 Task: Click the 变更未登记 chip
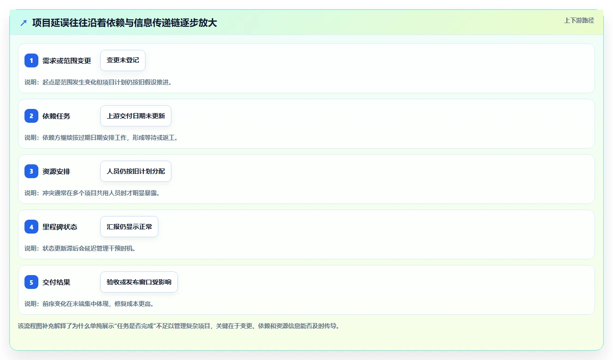123,60
